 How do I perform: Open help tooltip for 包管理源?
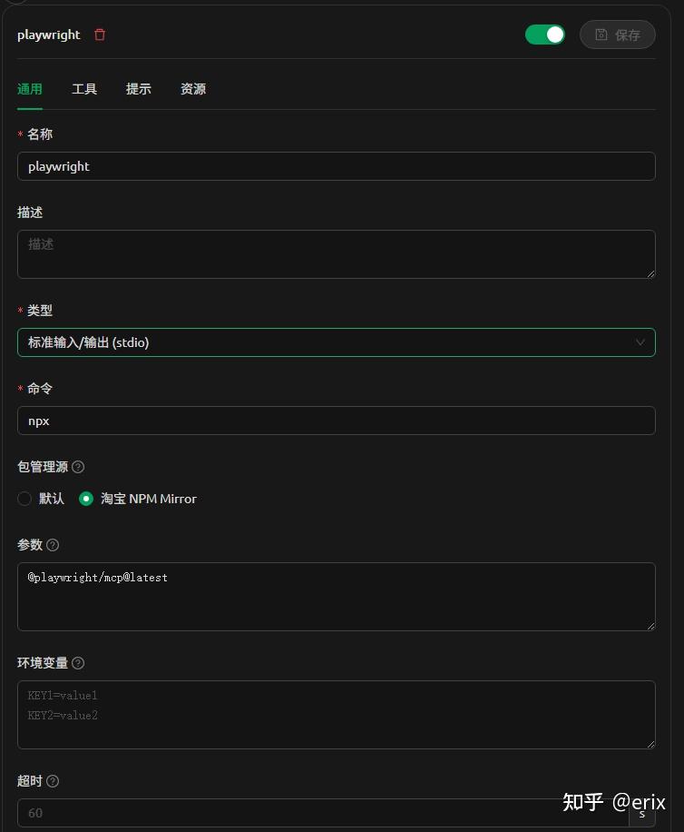[77, 466]
